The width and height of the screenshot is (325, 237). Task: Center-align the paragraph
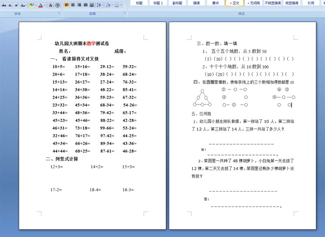(73, 5)
